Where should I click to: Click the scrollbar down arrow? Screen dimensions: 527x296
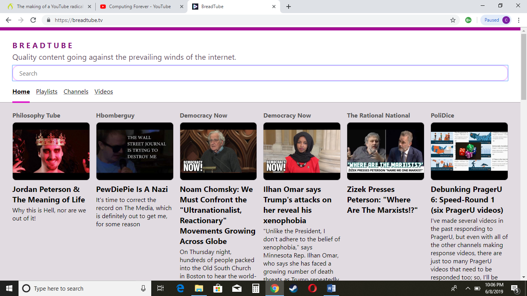524,277
